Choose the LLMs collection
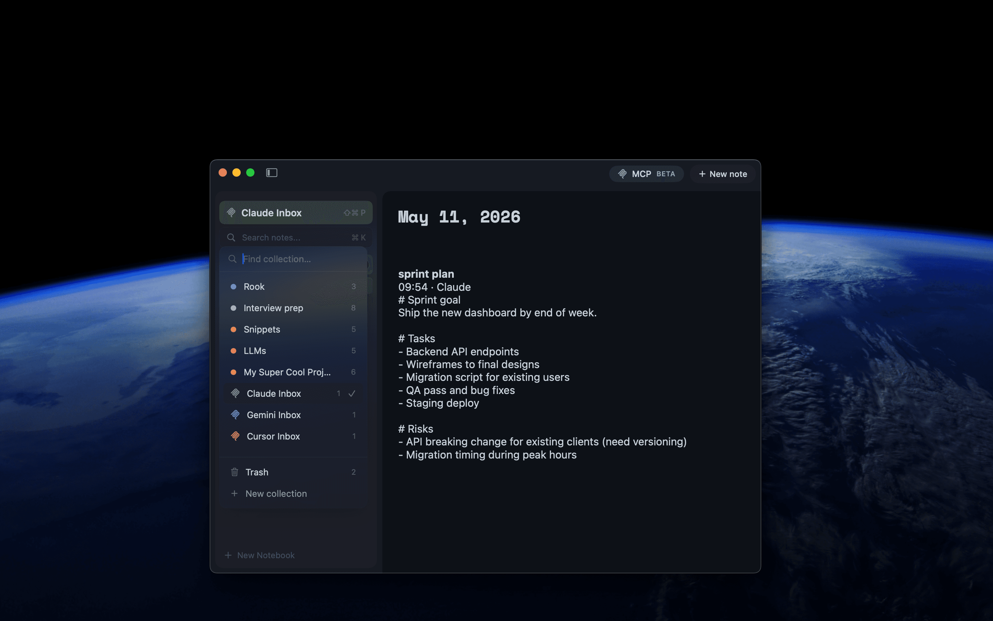The image size is (993, 621). point(294,350)
